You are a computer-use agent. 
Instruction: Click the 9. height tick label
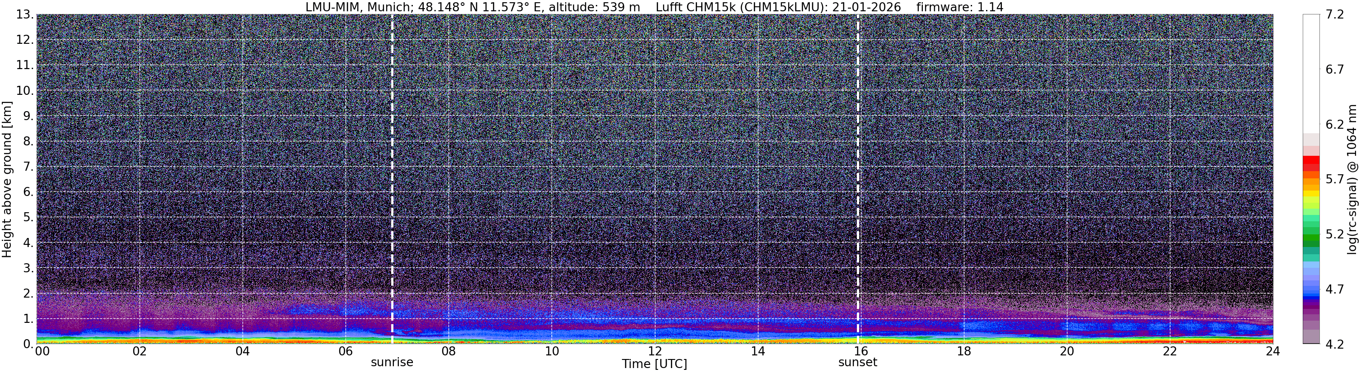pyautogui.click(x=28, y=116)
